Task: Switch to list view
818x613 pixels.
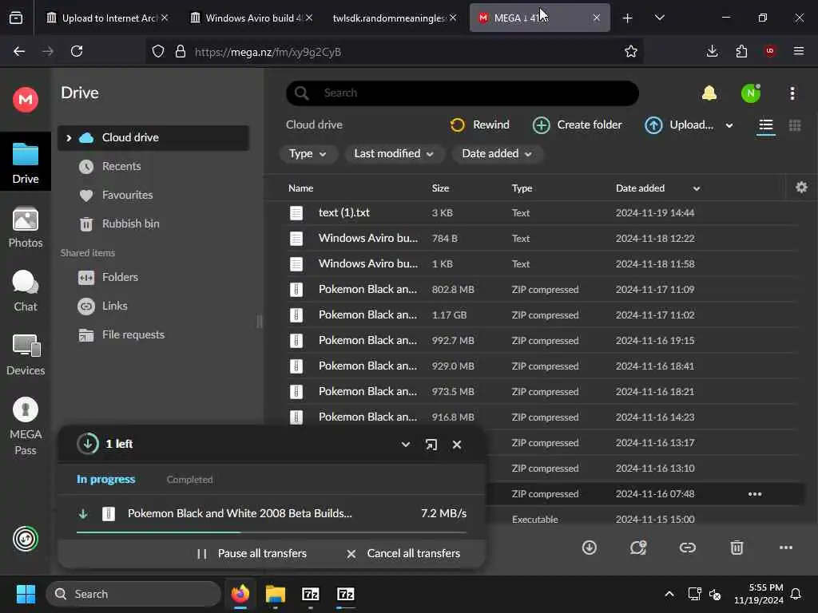Action: coord(765,125)
